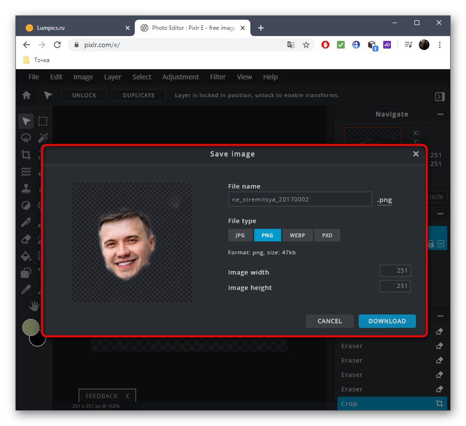
Task: Reload the page
Action: [x=57, y=45]
